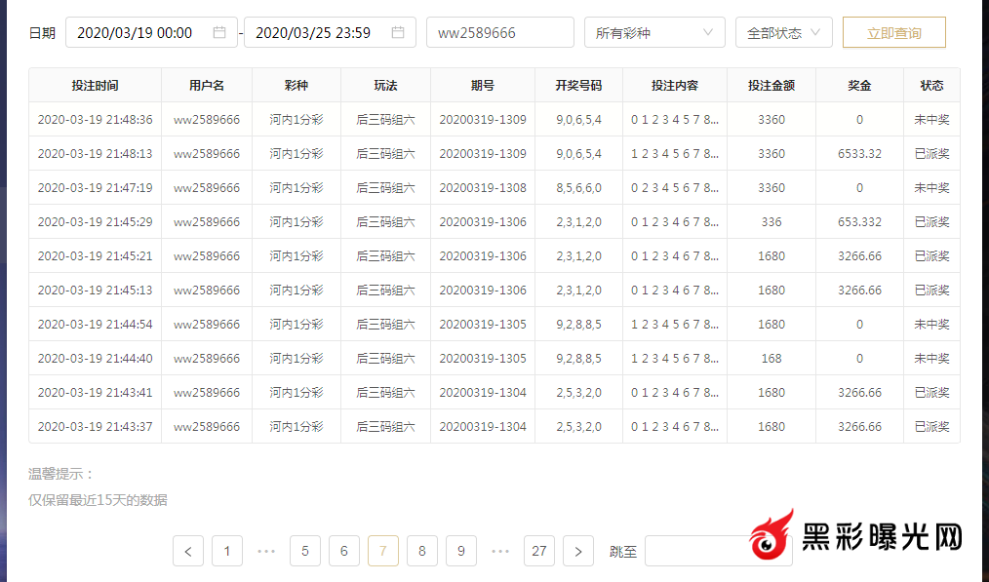Click the 奖金 column header
The width and height of the screenshot is (989, 582).
pos(859,86)
